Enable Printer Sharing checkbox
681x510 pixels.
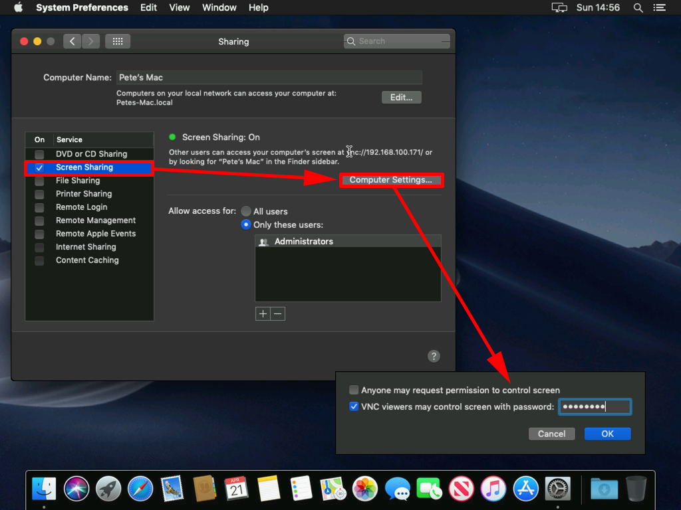(39, 194)
